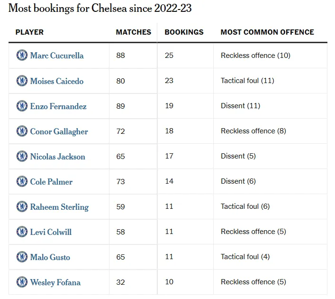The image size is (335, 299).
Task: Click the MOST COMMON OFFENCE header
Action: (x=267, y=32)
